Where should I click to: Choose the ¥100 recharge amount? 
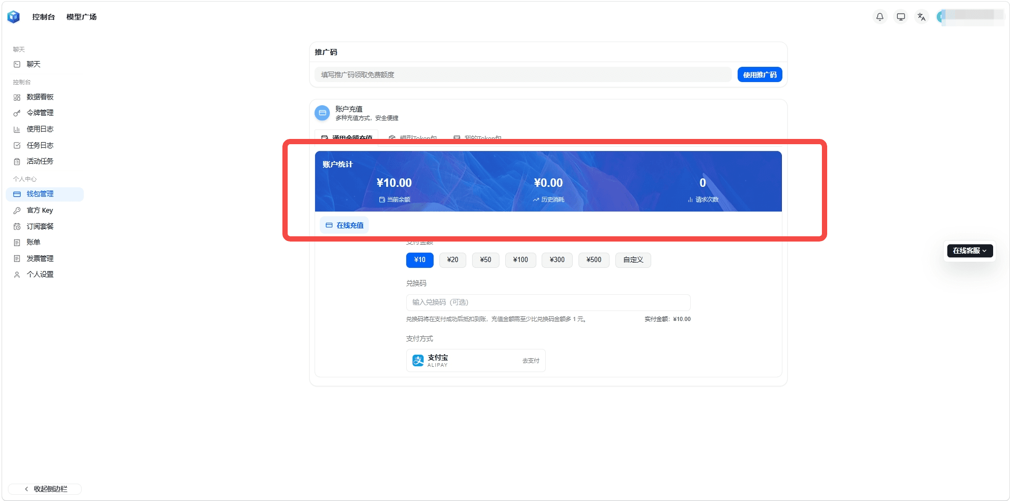pos(521,260)
